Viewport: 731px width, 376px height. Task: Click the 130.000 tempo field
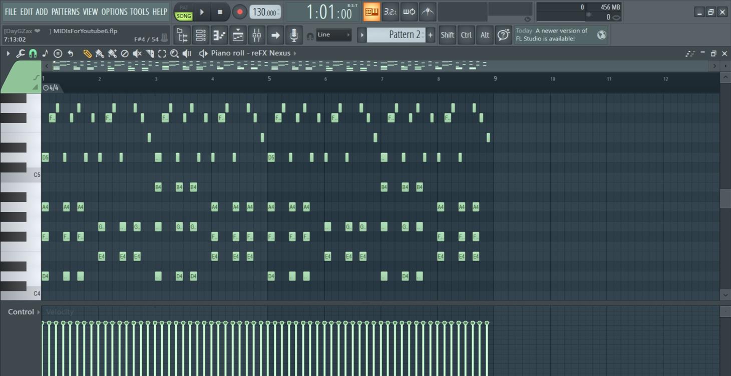click(265, 12)
